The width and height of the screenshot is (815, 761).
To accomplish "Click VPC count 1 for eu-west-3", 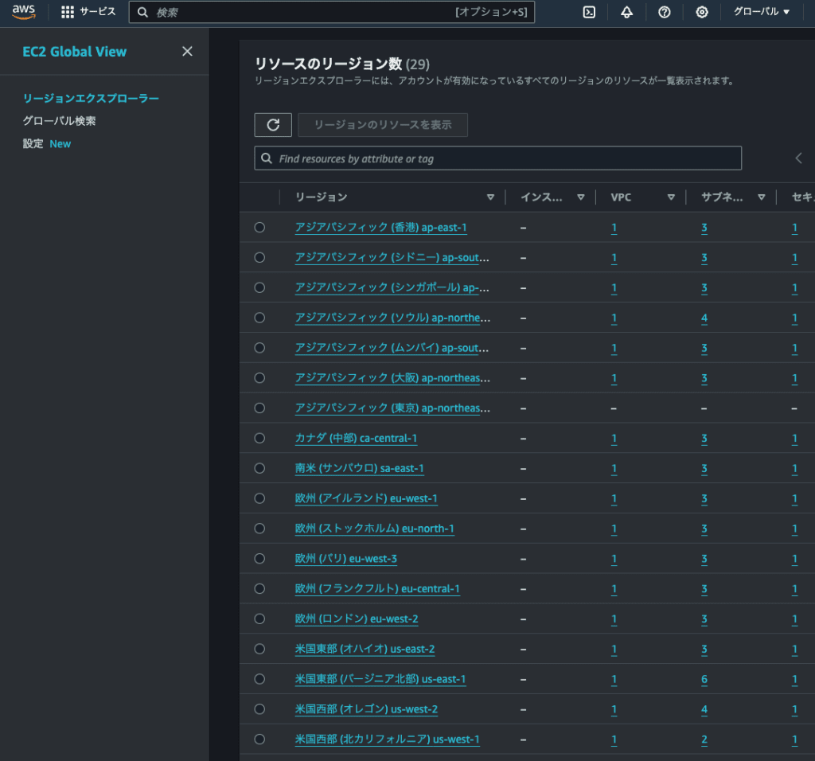I will [614, 558].
